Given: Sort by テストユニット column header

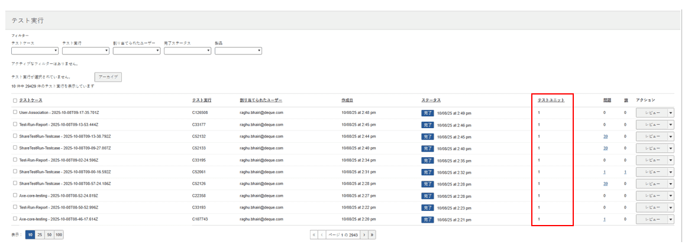Looking at the screenshot, I should tap(551, 100).
